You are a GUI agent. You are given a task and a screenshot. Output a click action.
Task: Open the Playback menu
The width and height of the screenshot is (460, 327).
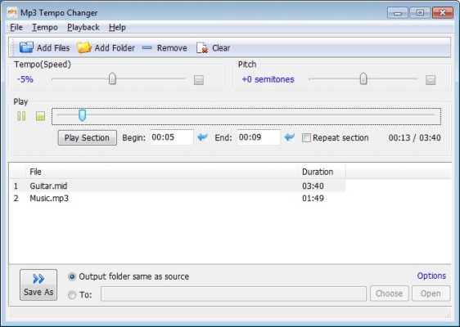click(83, 27)
